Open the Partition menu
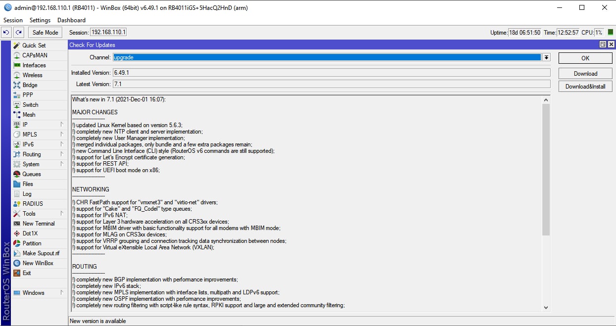This screenshot has height=326, width=616. click(x=40, y=243)
